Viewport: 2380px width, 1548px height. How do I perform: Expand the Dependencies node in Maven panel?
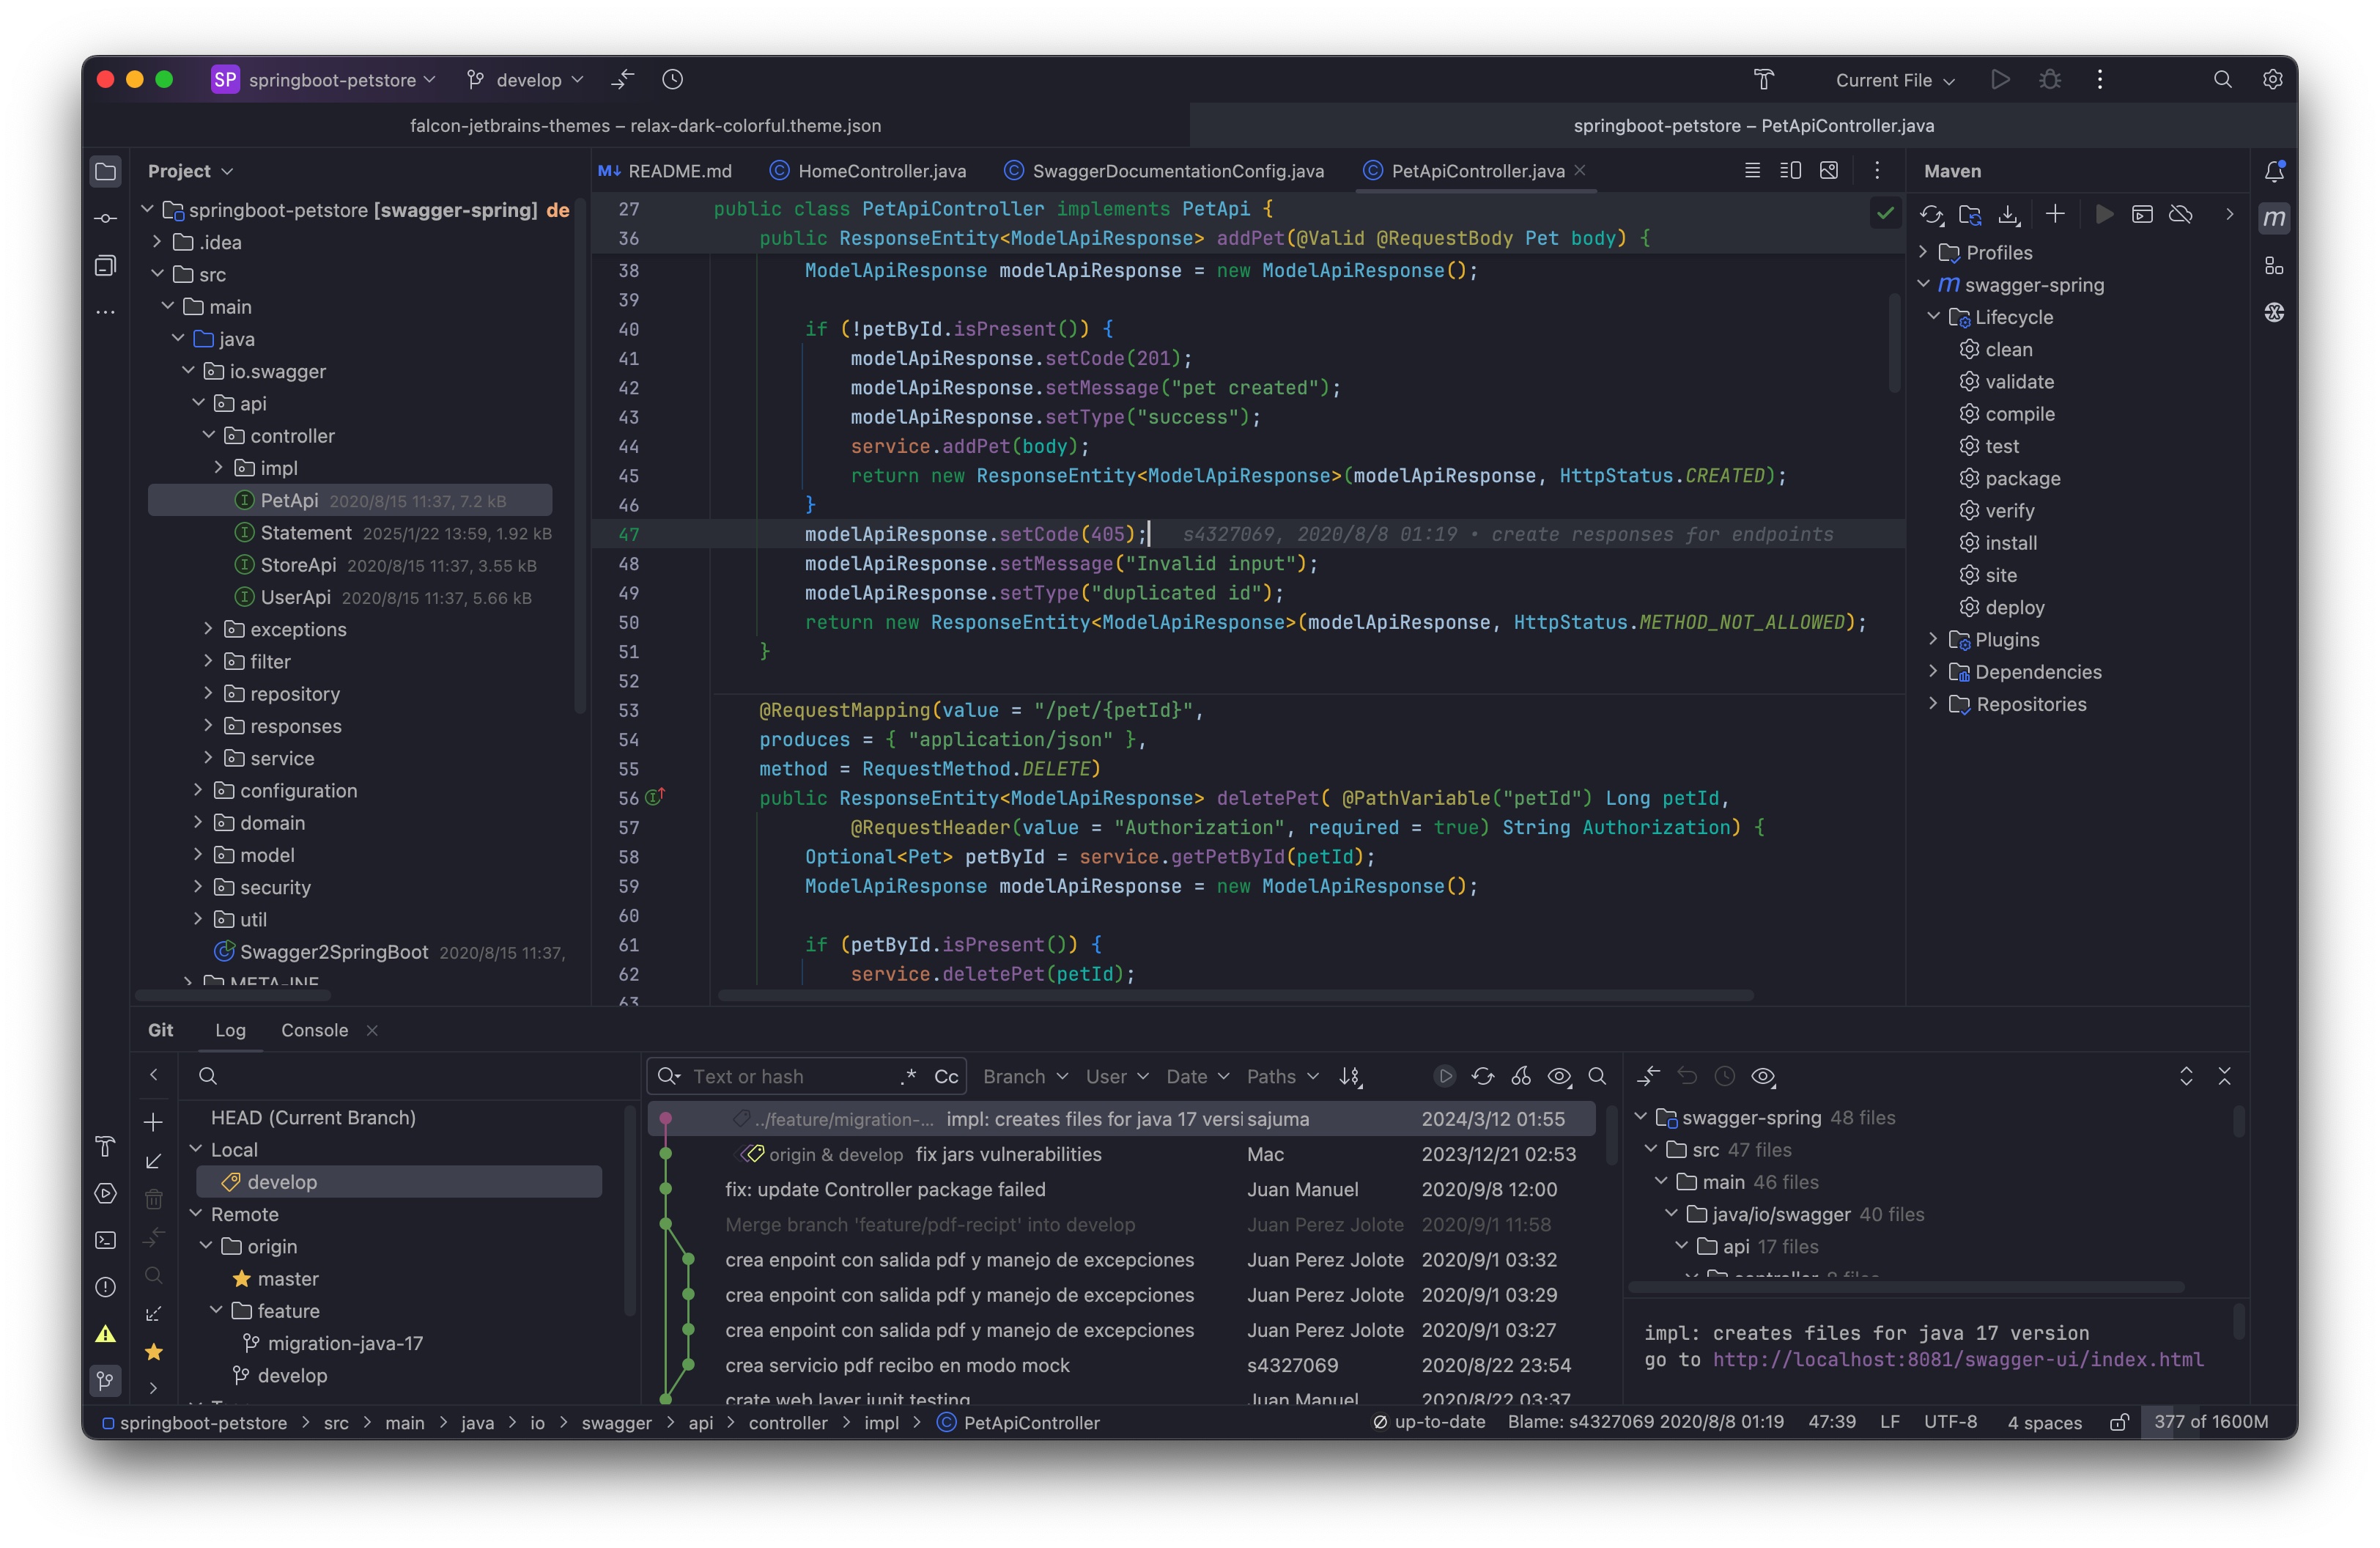[x=1934, y=671]
